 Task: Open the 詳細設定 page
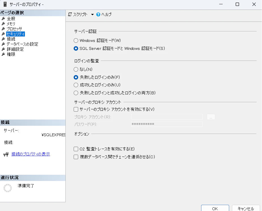[x=15, y=49]
